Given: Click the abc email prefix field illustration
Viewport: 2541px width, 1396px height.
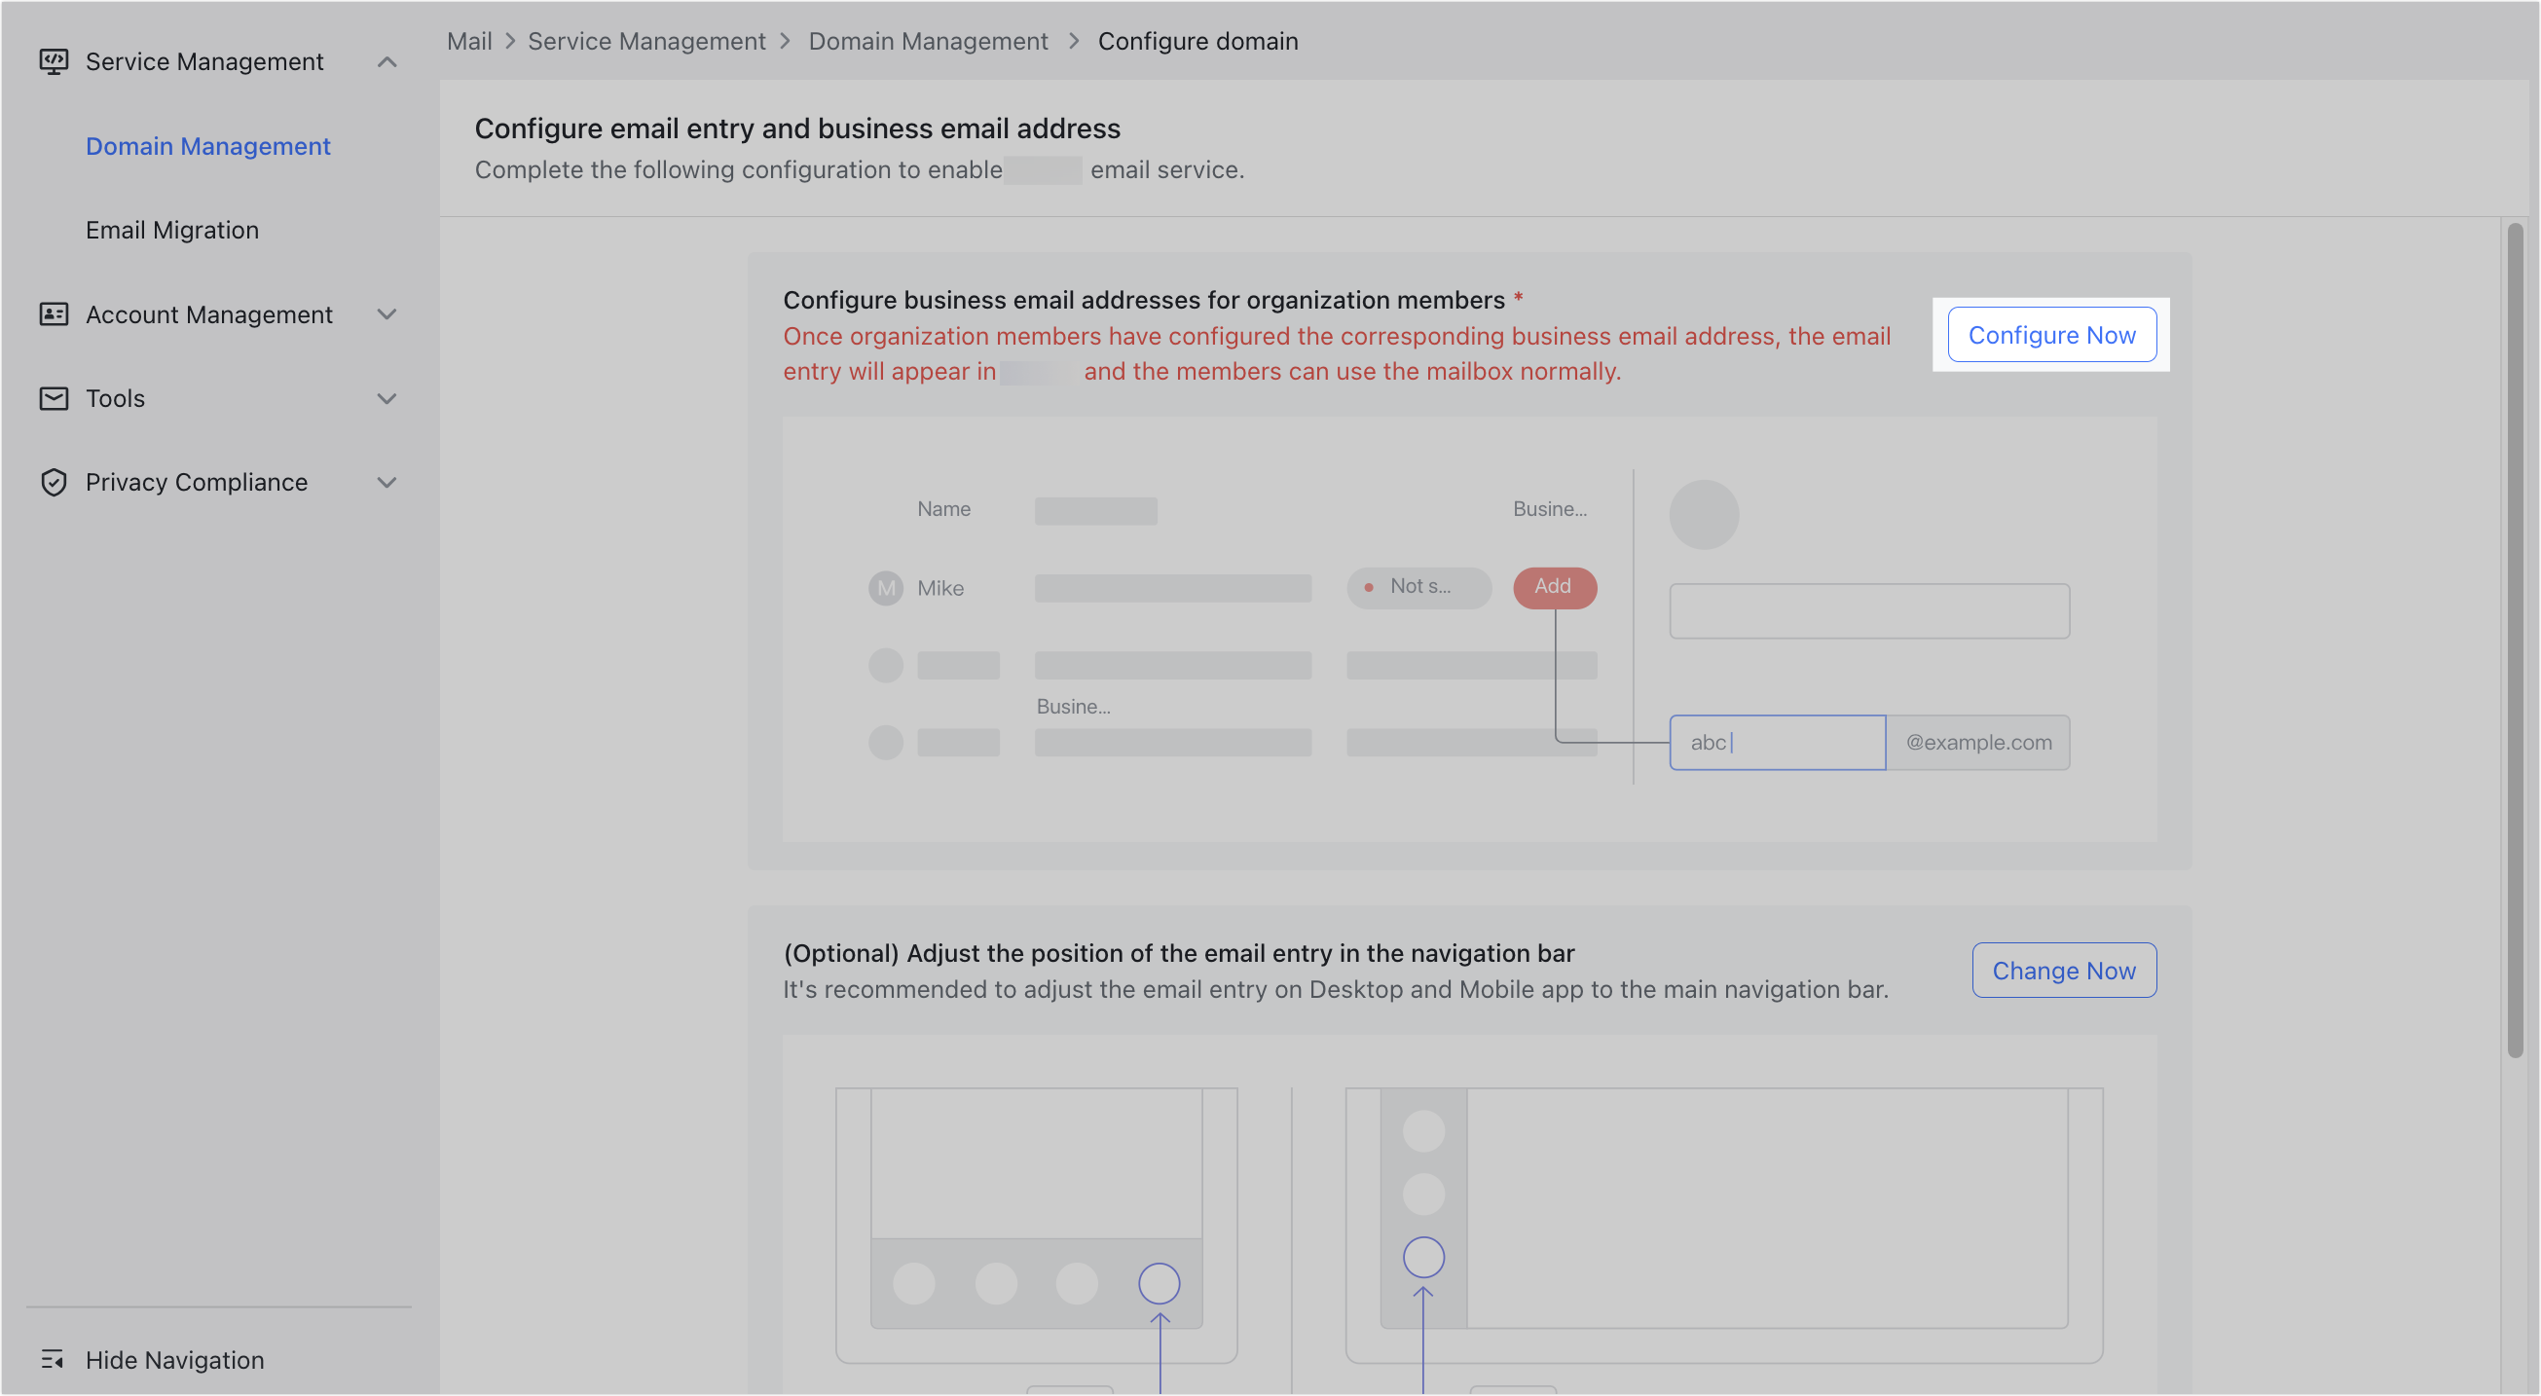Looking at the screenshot, I should 1778,742.
